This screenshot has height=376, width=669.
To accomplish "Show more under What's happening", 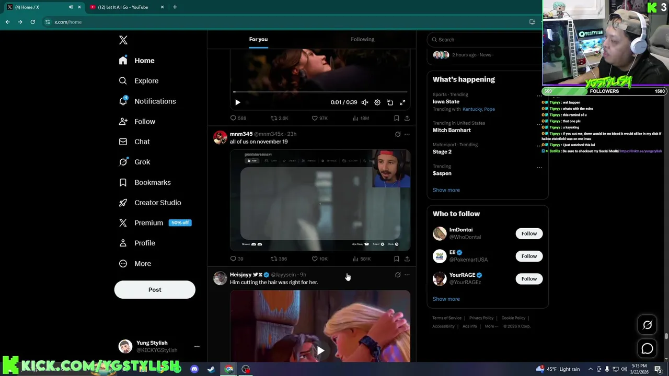I will point(446,190).
